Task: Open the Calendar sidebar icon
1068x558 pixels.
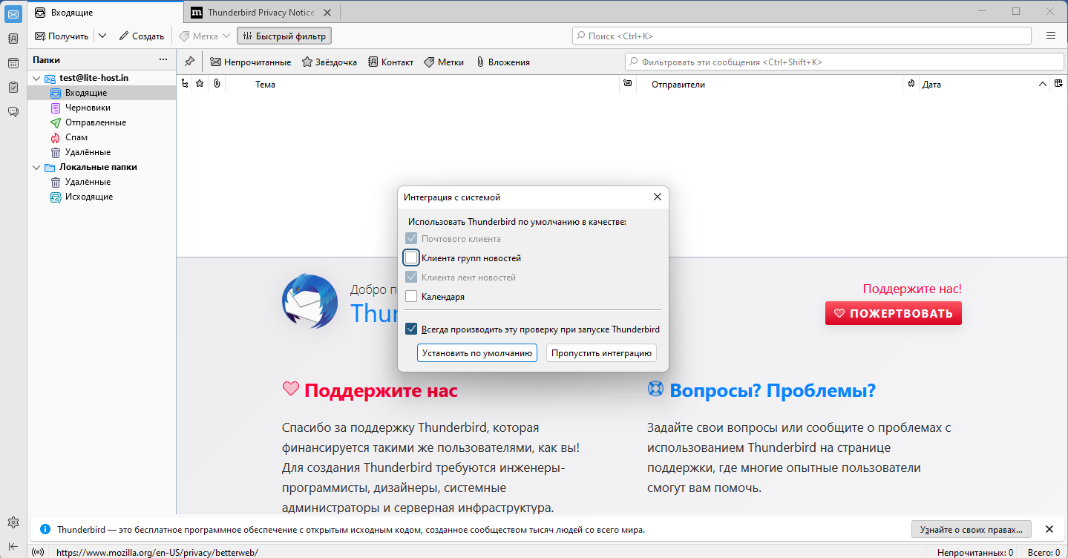Action: (13, 63)
